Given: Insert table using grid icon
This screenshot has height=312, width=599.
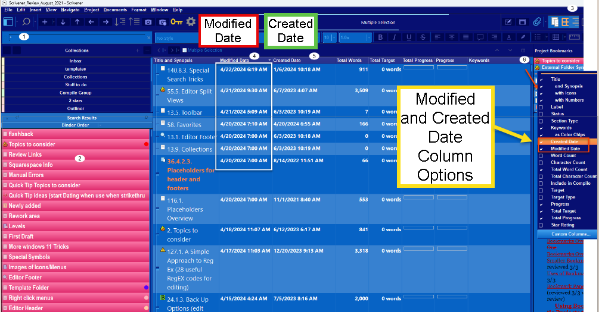Looking at the screenshot, I should (556, 37).
